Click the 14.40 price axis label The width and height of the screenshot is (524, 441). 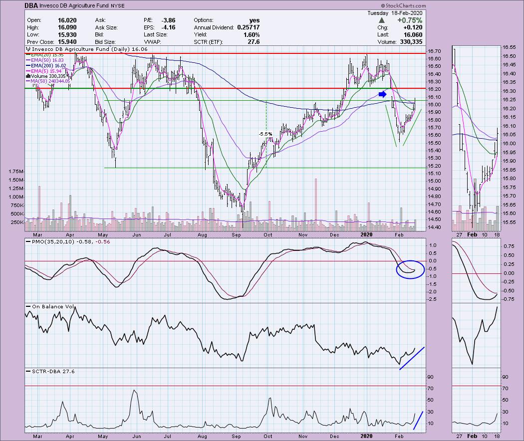pyautogui.click(x=434, y=227)
